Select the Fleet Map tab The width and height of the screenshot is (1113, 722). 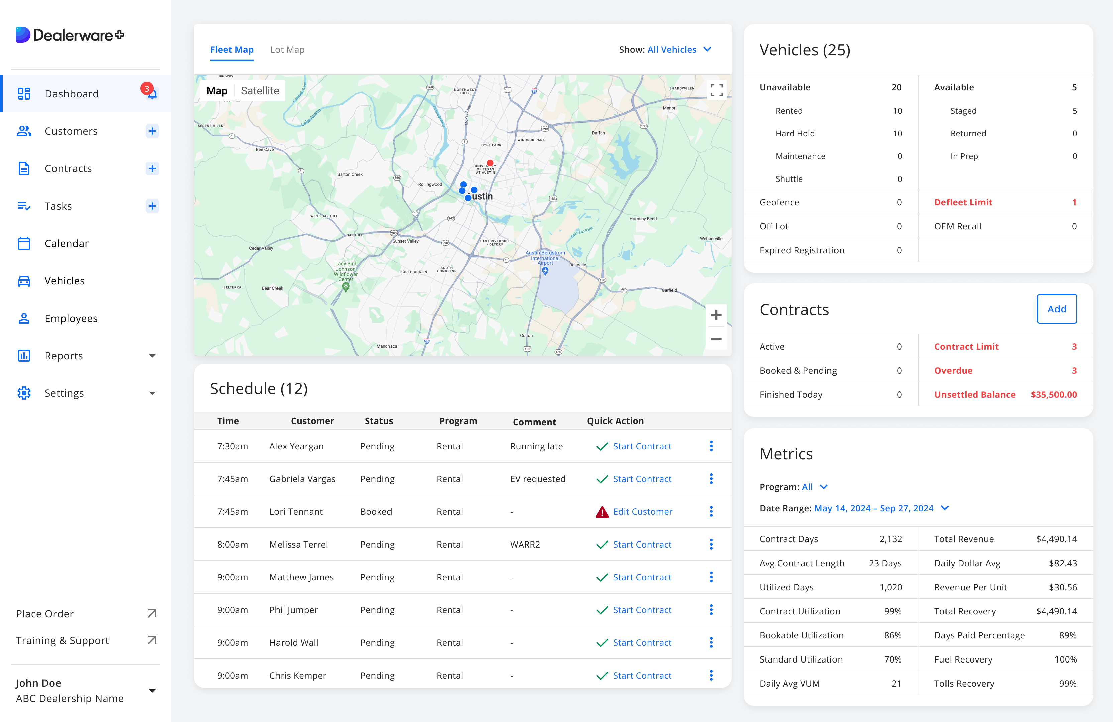[232, 49]
